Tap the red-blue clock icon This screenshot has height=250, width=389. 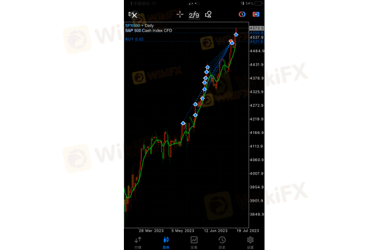click(x=242, y=14)
